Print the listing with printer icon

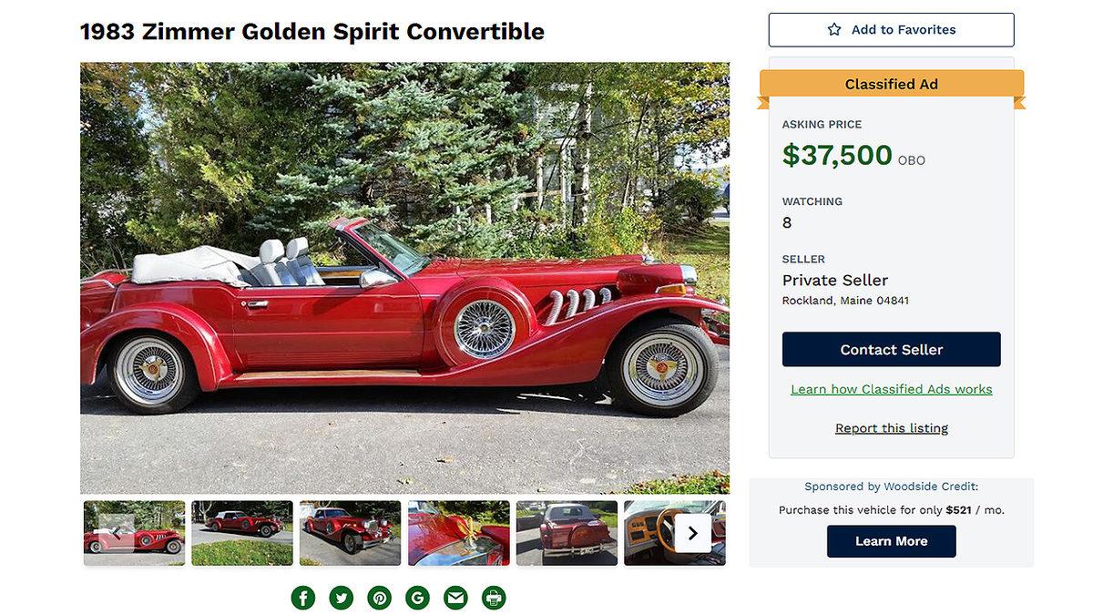[x=494, y=598]
